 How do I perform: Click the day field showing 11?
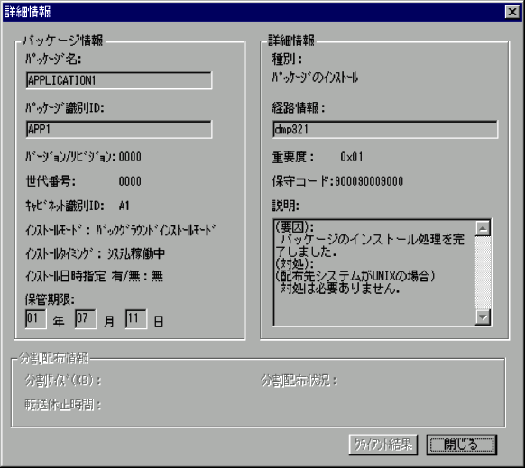click(135, 318)
